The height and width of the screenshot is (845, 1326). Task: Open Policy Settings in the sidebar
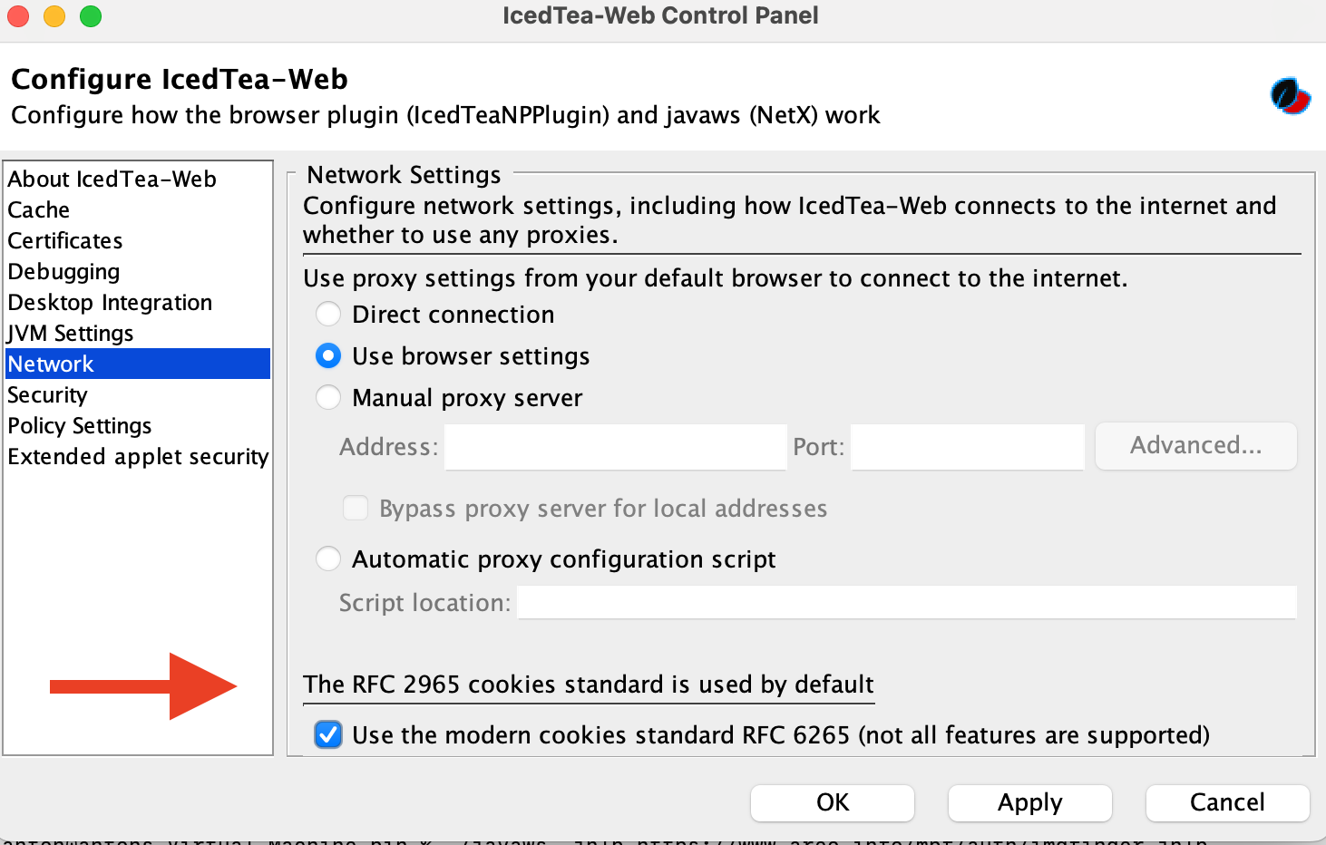point(80,426)
